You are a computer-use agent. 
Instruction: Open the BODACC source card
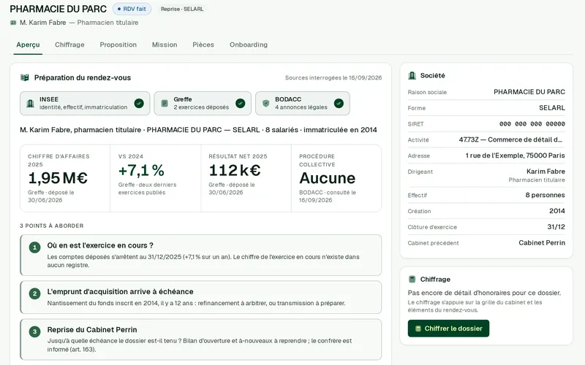coord(303,103)
